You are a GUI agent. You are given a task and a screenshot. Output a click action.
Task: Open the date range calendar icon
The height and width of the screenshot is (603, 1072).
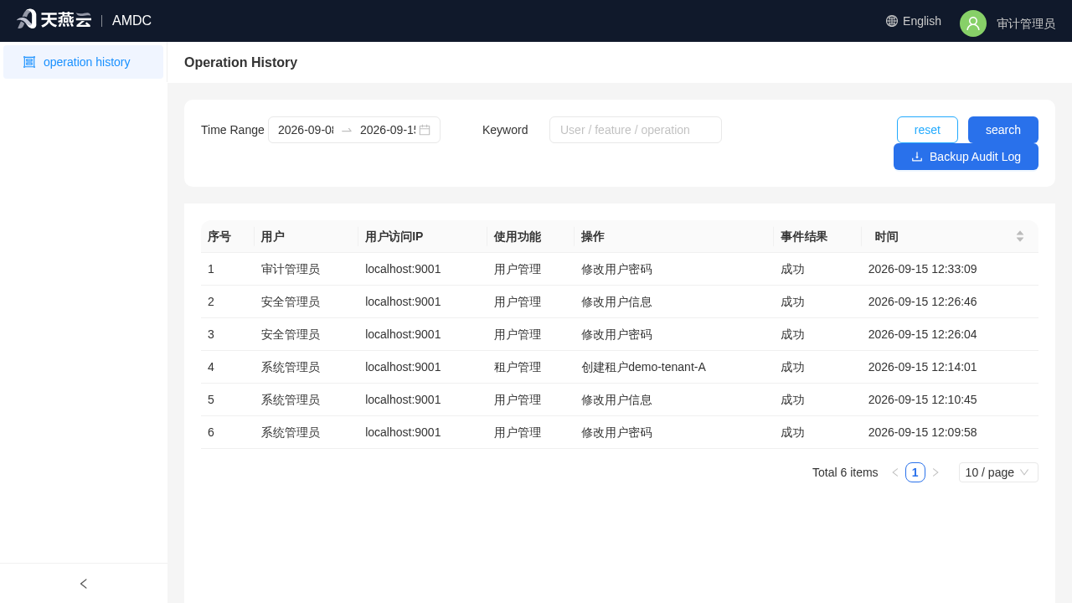click(425, 130)
